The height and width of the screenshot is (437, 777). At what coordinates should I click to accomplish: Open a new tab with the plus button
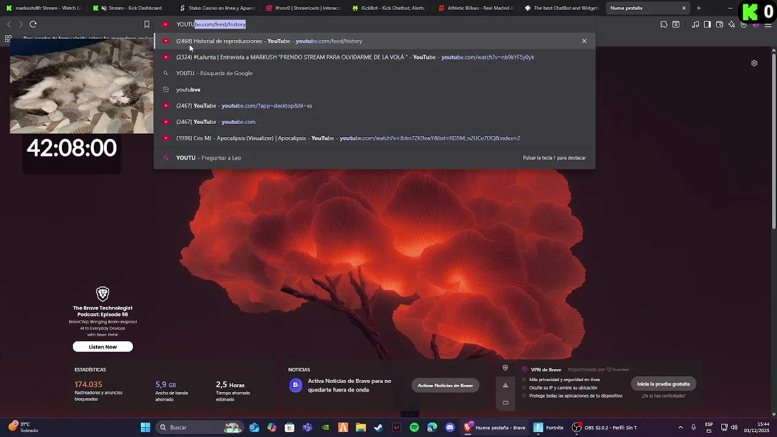click(699, 8)
